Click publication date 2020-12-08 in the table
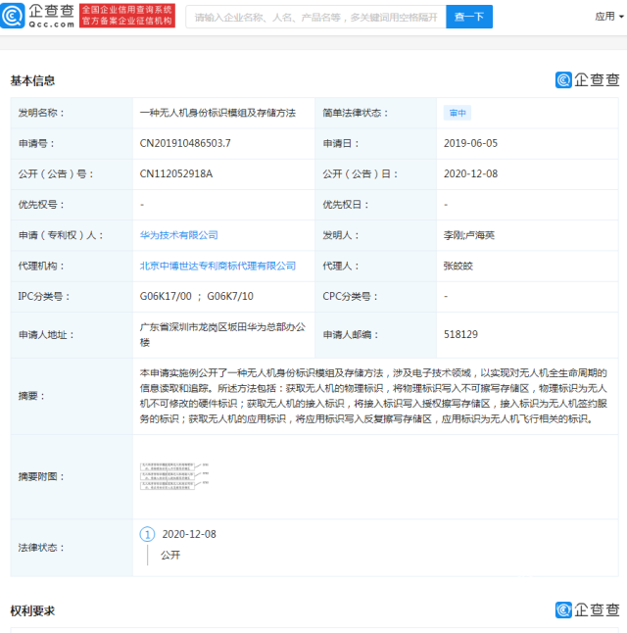 [x=471, y=174]
